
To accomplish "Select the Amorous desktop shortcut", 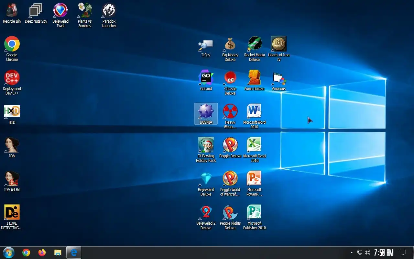I will tap(279, 81).
